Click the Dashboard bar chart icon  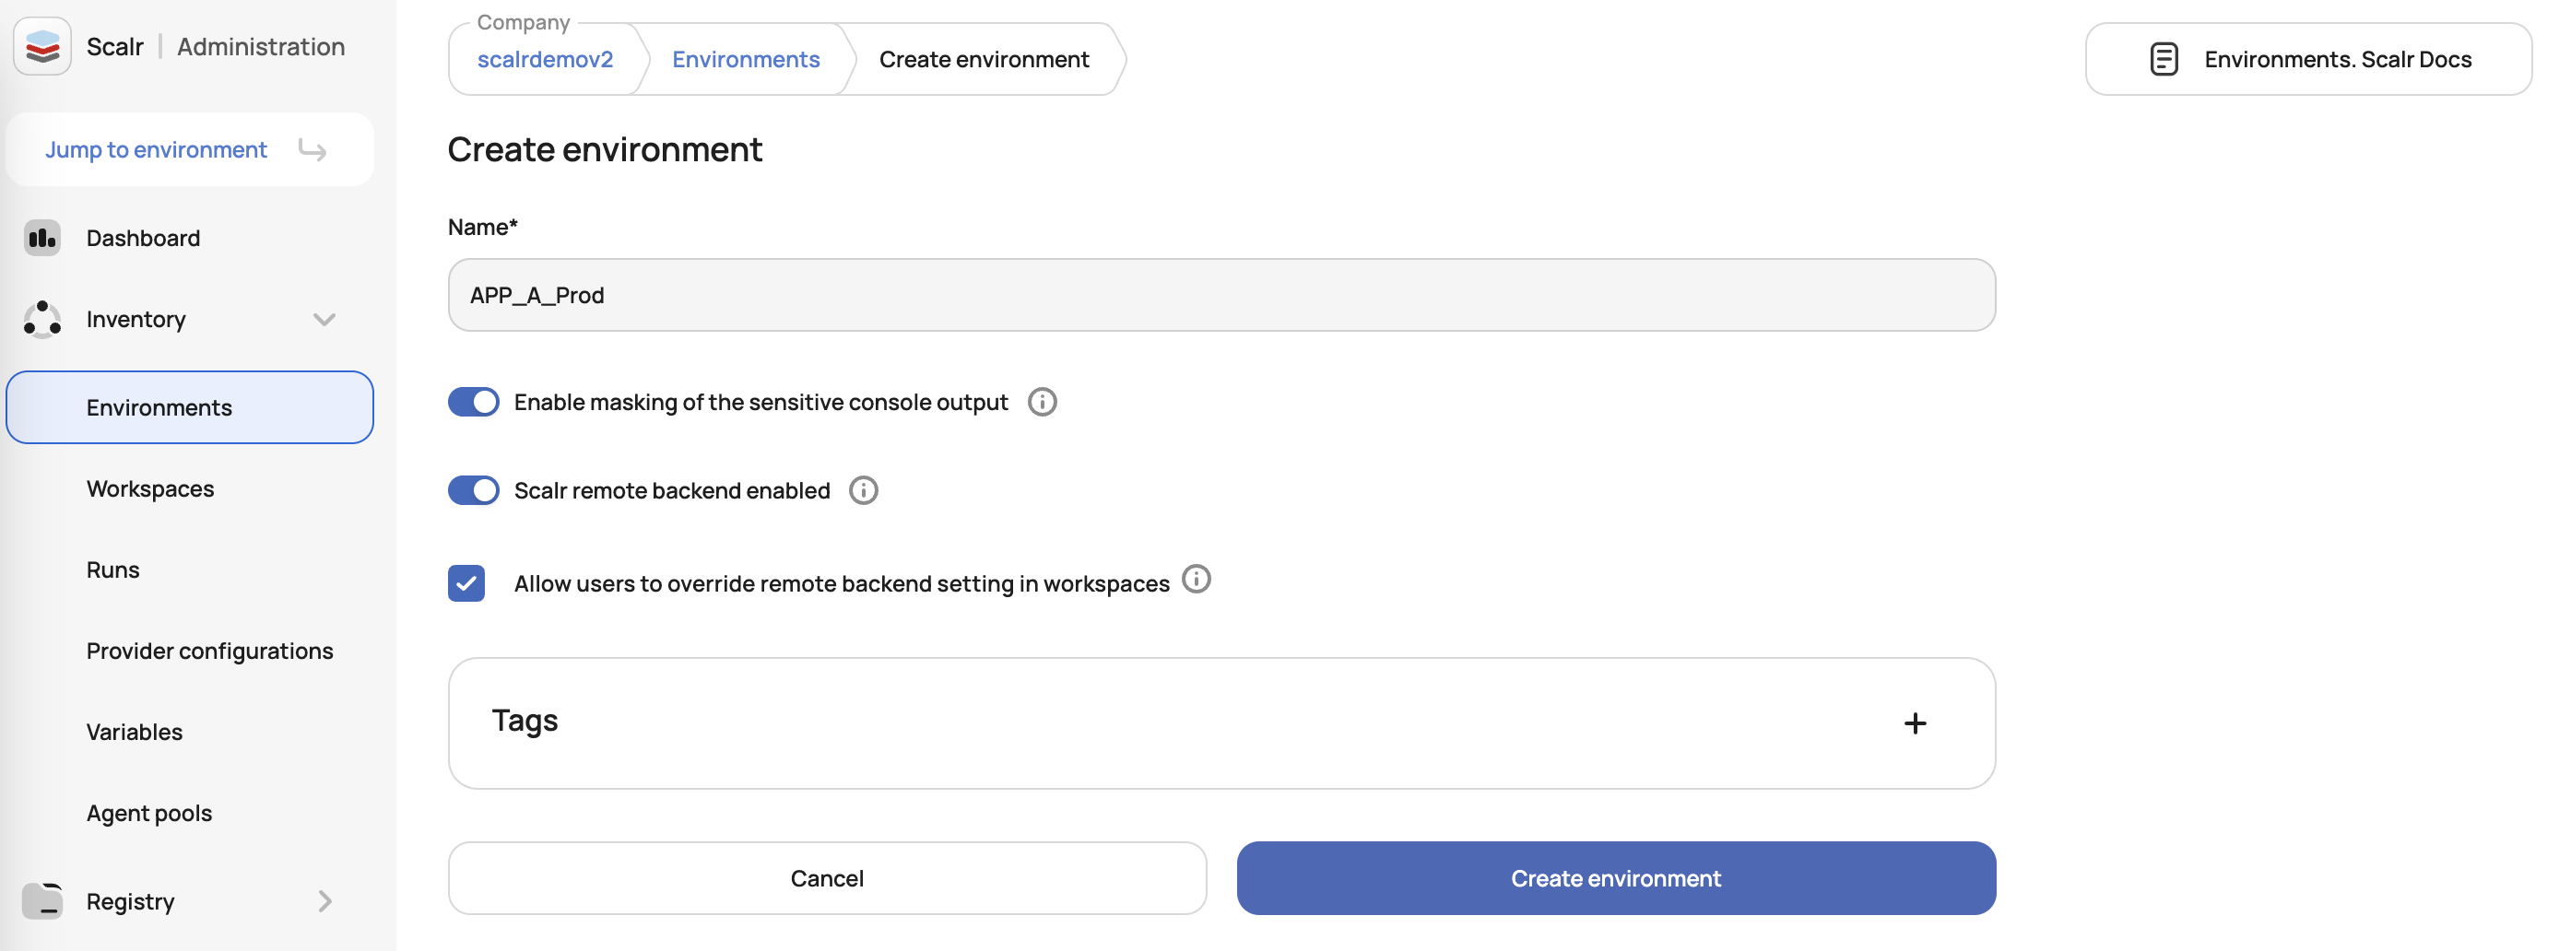tap(41, 239)
